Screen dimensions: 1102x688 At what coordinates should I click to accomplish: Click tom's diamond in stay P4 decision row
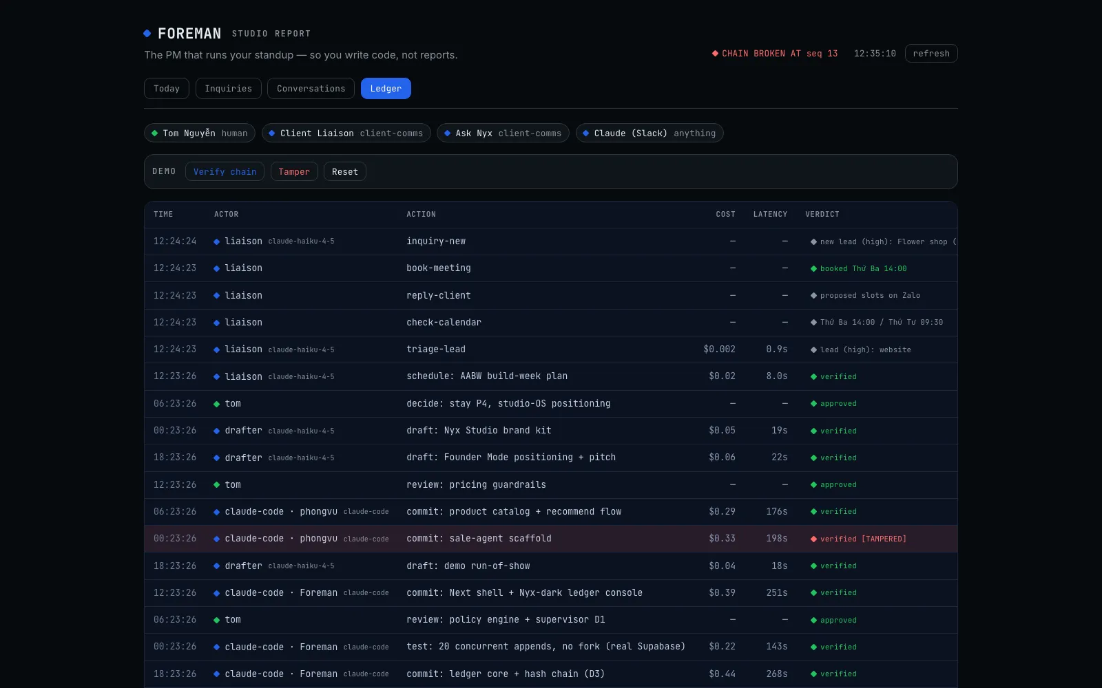pyautogui.click(x=216, y=404)
